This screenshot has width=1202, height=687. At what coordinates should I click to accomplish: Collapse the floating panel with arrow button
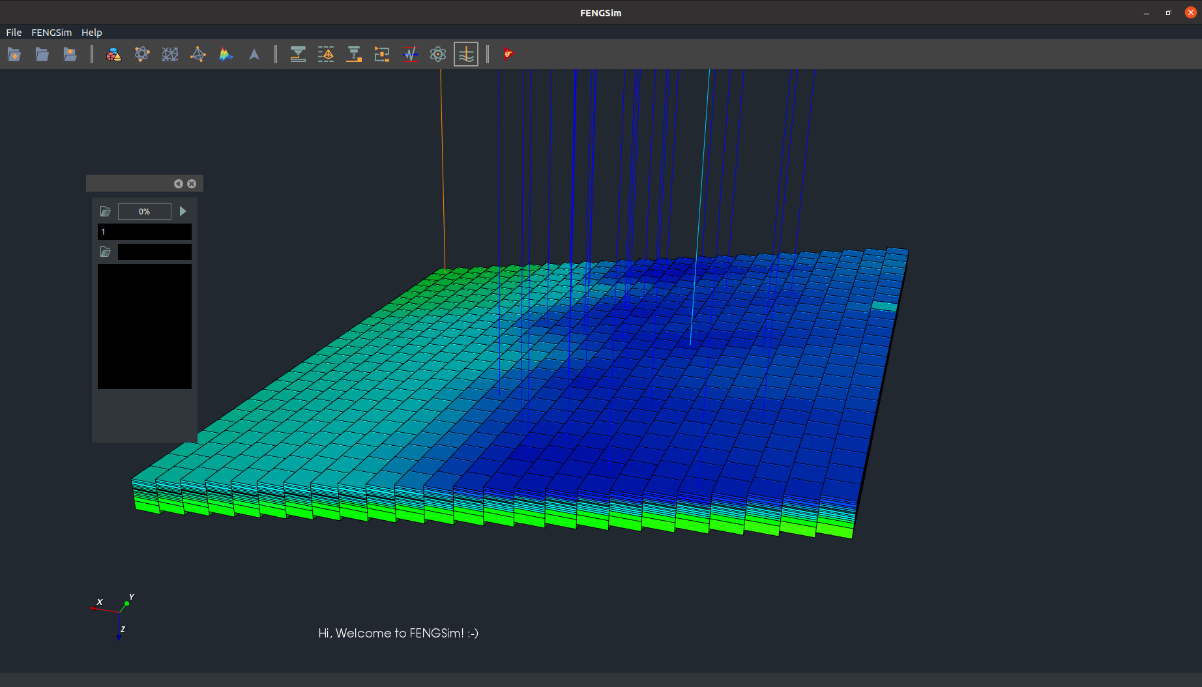(178, 184)
